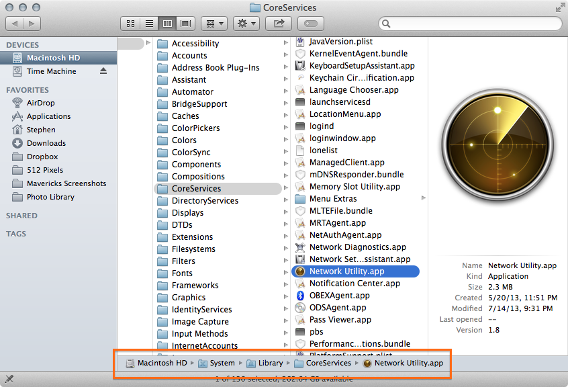Select mDNSResponder.bundle

357,175
